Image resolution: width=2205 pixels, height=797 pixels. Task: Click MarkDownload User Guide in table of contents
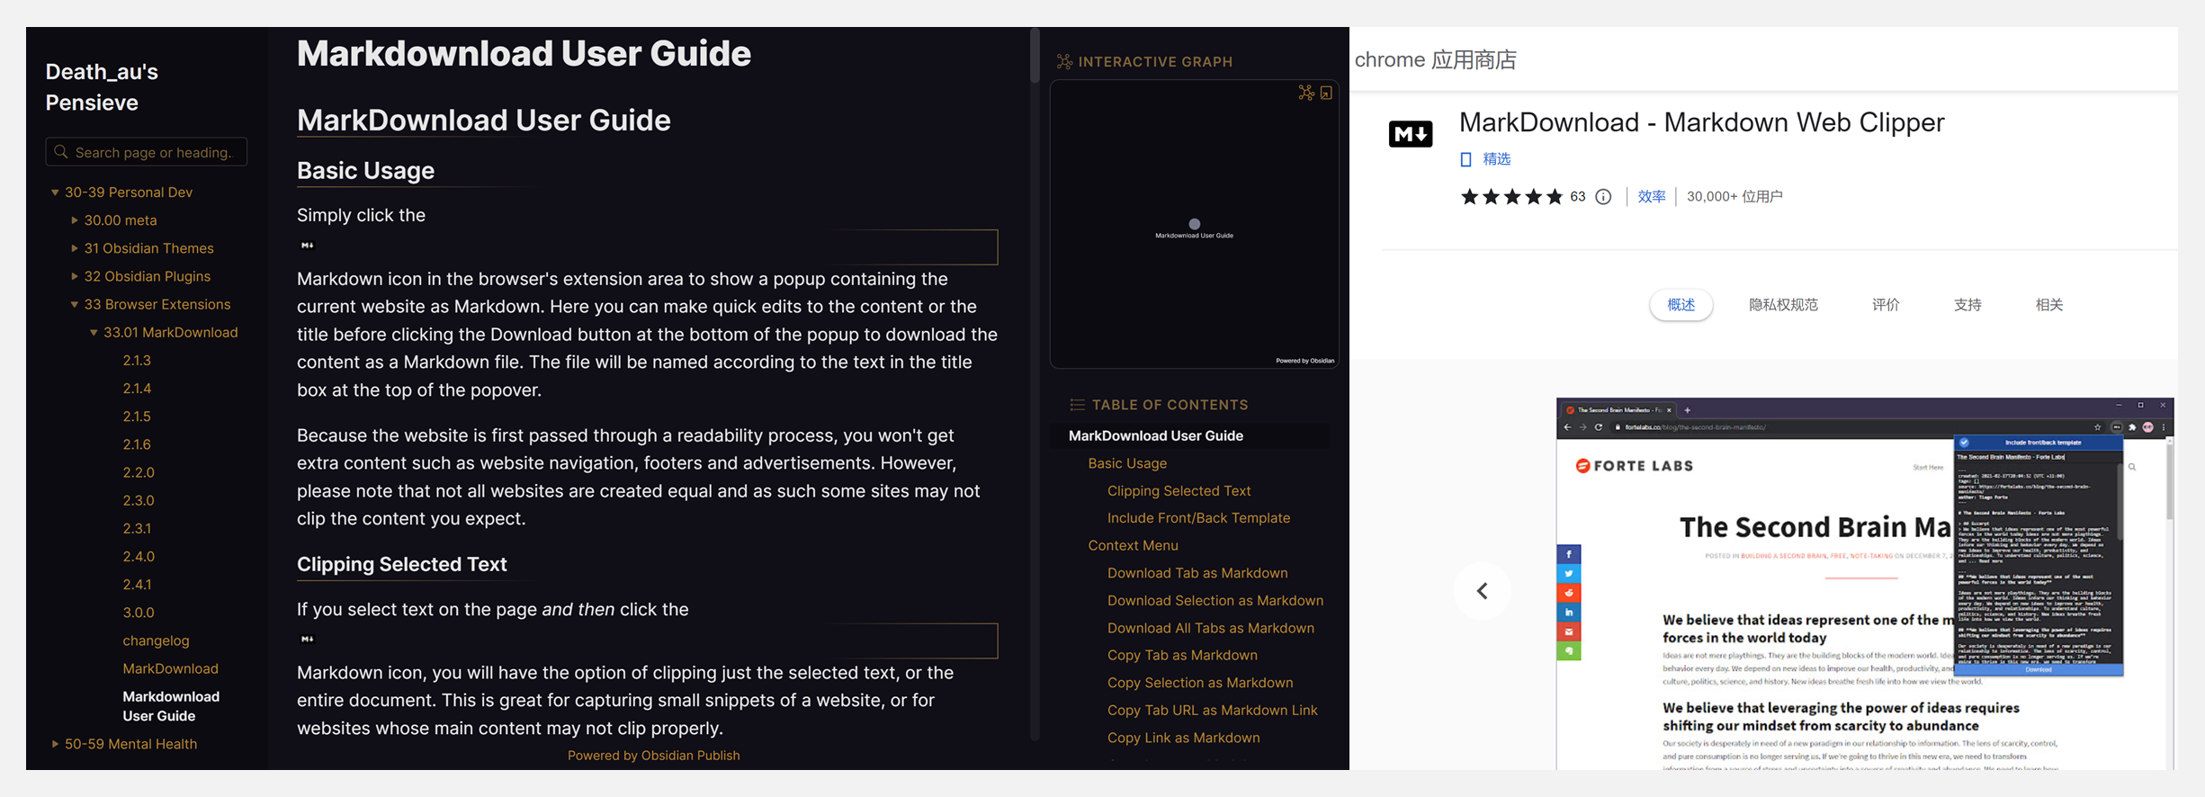click(1155, 435)
